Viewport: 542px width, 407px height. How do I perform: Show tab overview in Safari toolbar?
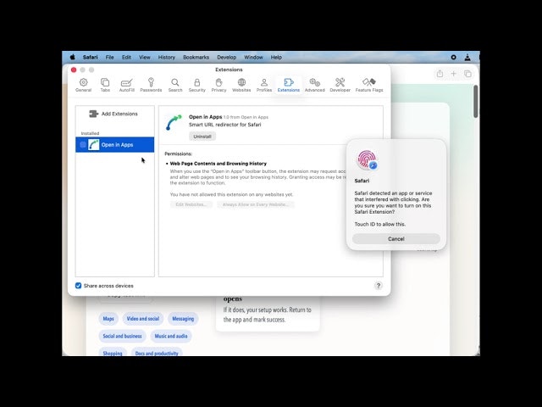pyautogui.click(x=467, y=74)
